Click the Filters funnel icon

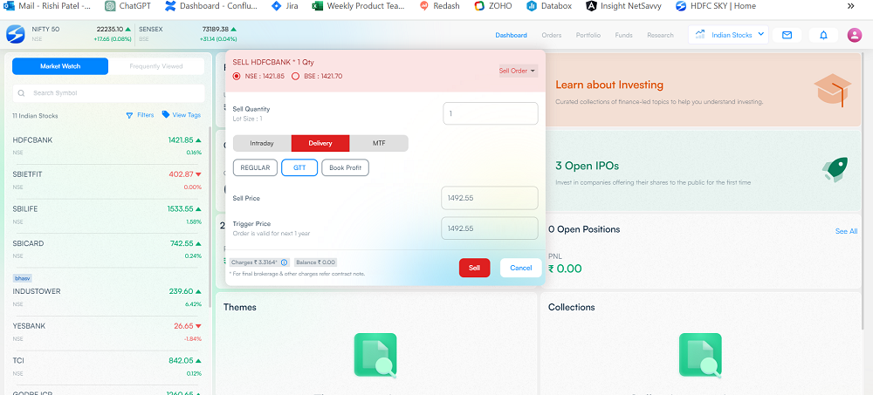click(129, 115)
